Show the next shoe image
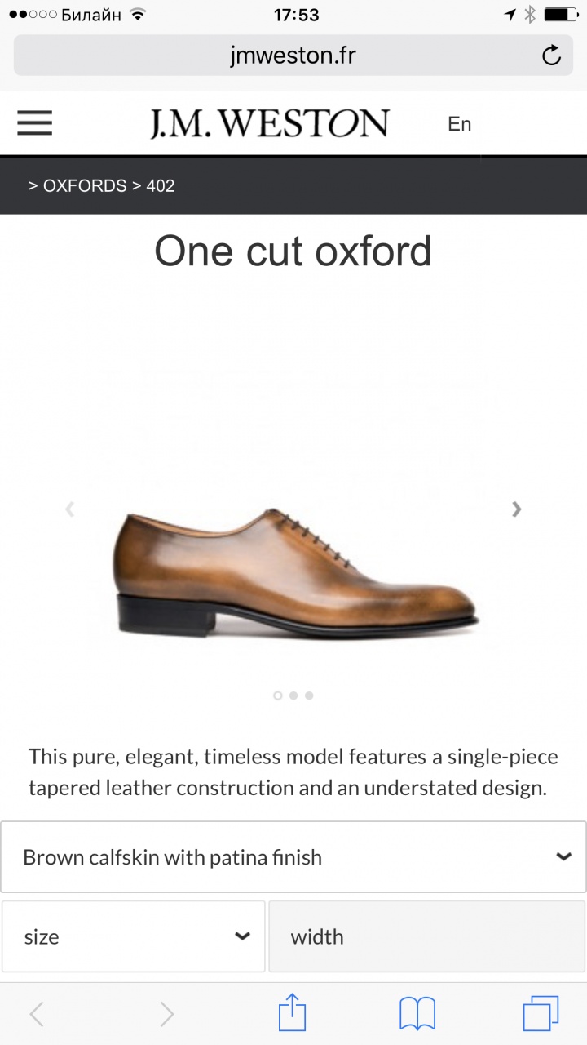This screenshot has width=587, height=1045. (x=516, y=509)
